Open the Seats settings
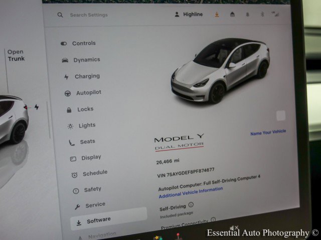This screenshot has width=321, height=240. 82,142
